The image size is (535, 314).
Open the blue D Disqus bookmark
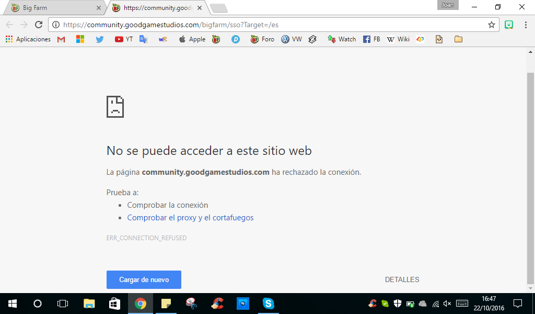pyautogui.click(x=236, y=39)
